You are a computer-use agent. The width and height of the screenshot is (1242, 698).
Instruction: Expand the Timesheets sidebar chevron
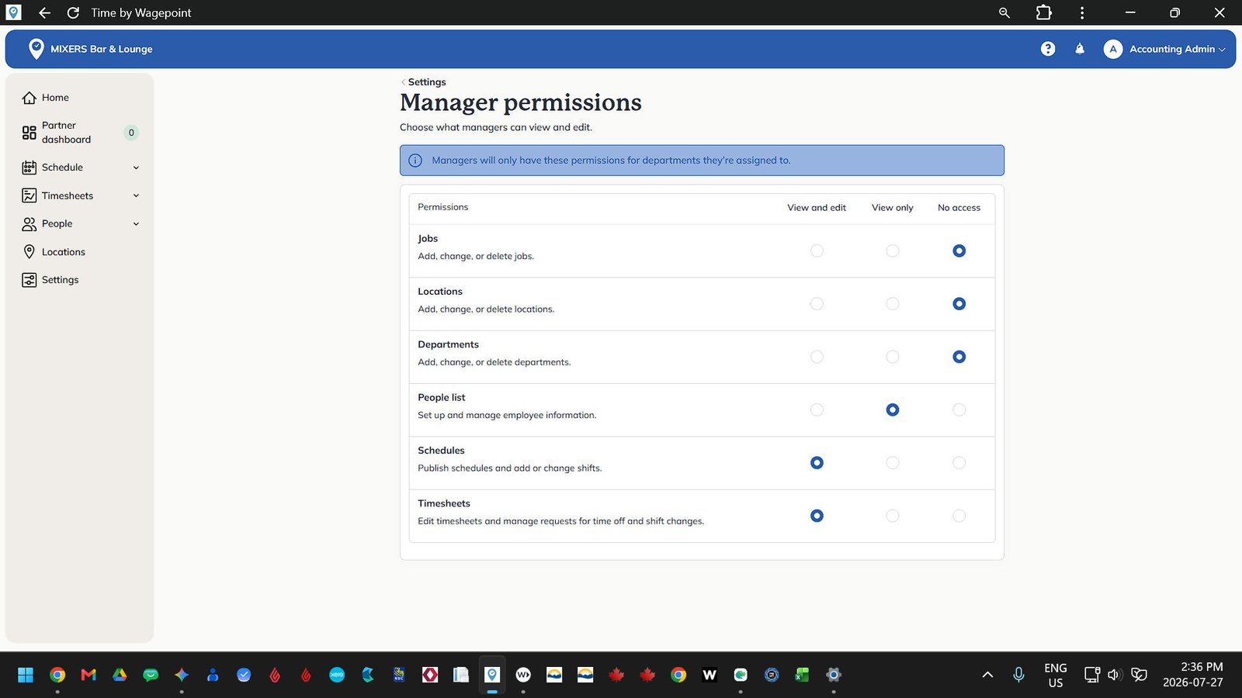click(136, 195)
